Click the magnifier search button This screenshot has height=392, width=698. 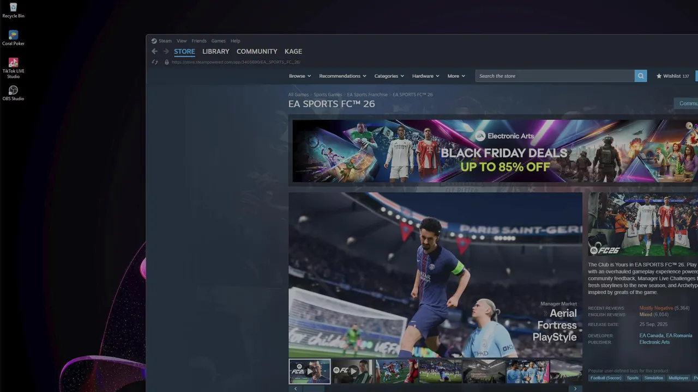641,76
